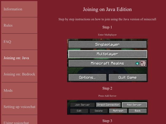This screenshot has height=124, width=166.
Task: Open Setting up voicechat page
Action: pos(19,107)
